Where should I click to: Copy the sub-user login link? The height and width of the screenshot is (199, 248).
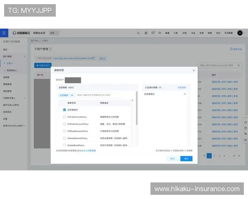93,58
